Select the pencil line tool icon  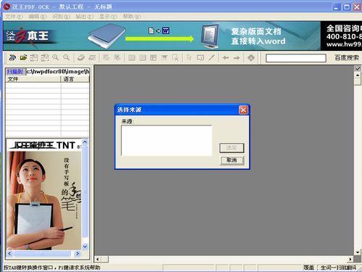click(x=211, y=57)
